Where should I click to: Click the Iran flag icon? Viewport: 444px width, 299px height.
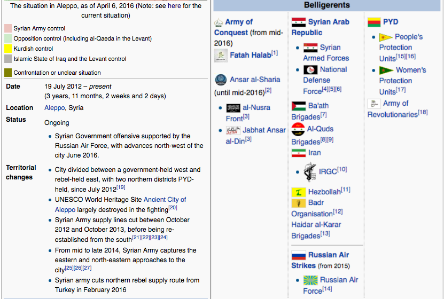click(x=299, y=153)
